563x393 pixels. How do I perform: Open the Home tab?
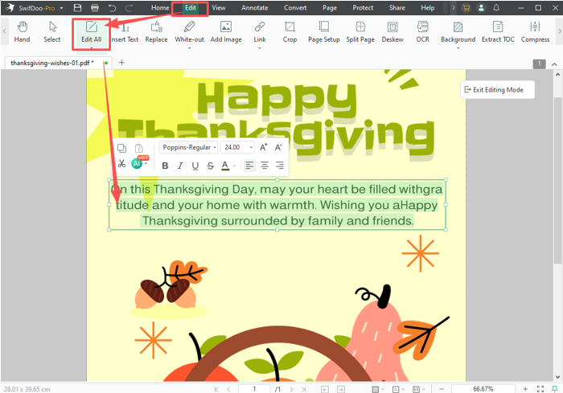[160, 7]
